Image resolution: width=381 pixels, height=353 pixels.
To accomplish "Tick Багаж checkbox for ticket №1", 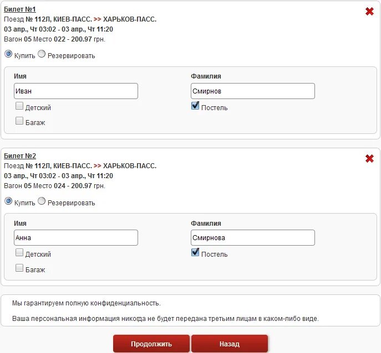I will (x=19, y=121).
